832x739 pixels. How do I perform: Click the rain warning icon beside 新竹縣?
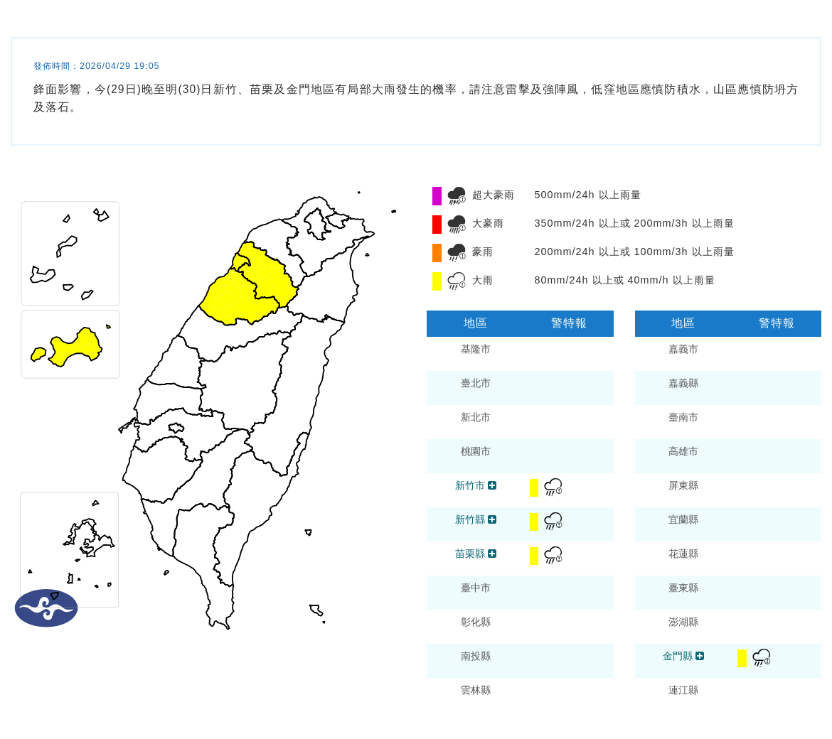[x=553, y=521]
